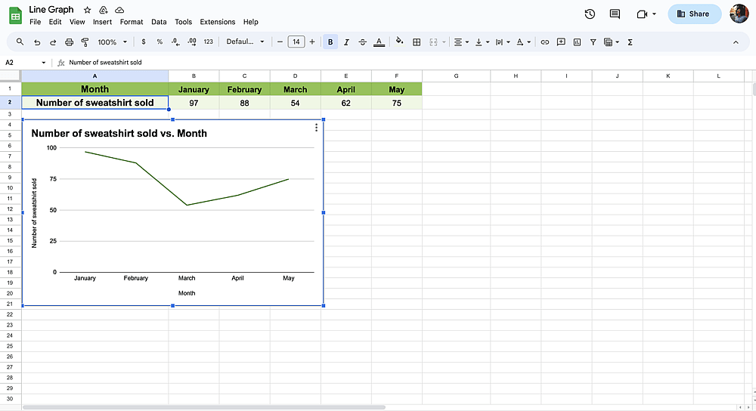
Task: Open the chart's three-dot options menu
Action: coord(316,128)
